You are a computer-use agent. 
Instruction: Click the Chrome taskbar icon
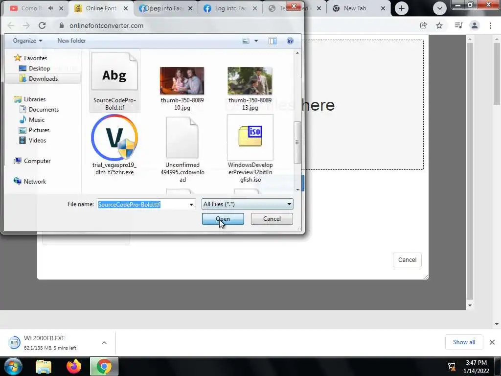click(x=104, y=366)
